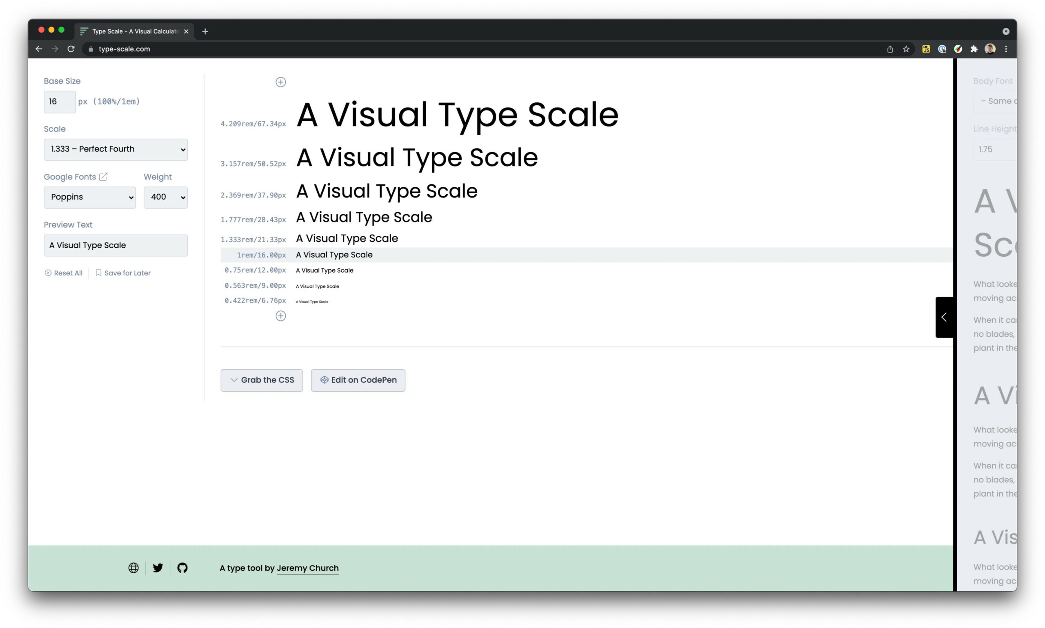Click the bottom plus icon to add smaller size
This screenshot has width=1045, height=628.
tap(280, 316)
